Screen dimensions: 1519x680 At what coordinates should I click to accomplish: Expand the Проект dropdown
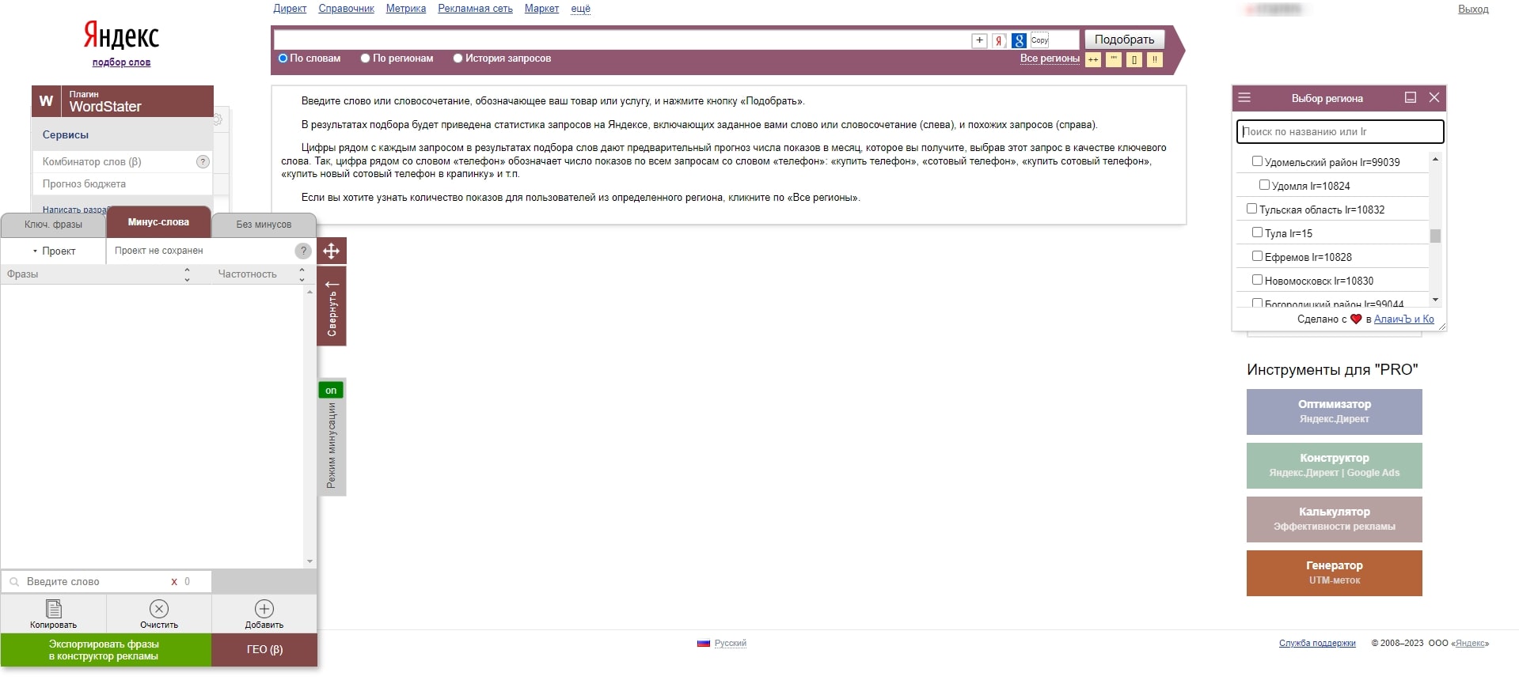point(54,251)
